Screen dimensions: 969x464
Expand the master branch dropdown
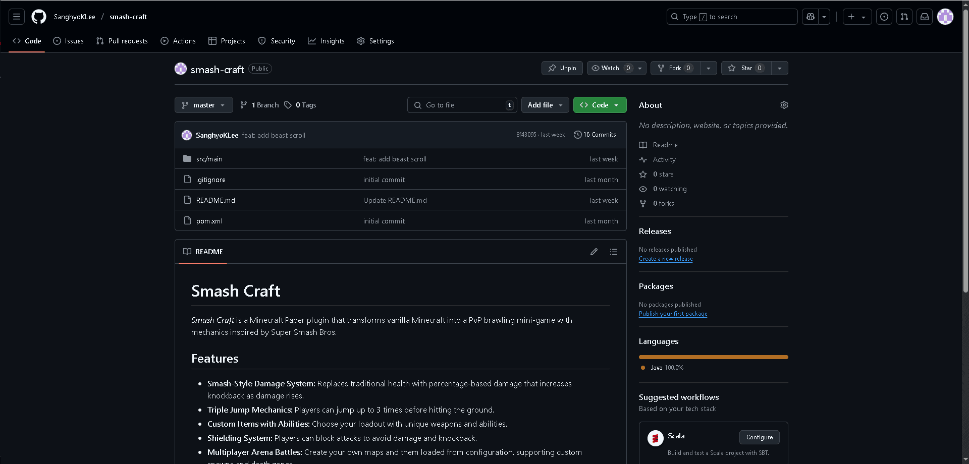[204, 105]
